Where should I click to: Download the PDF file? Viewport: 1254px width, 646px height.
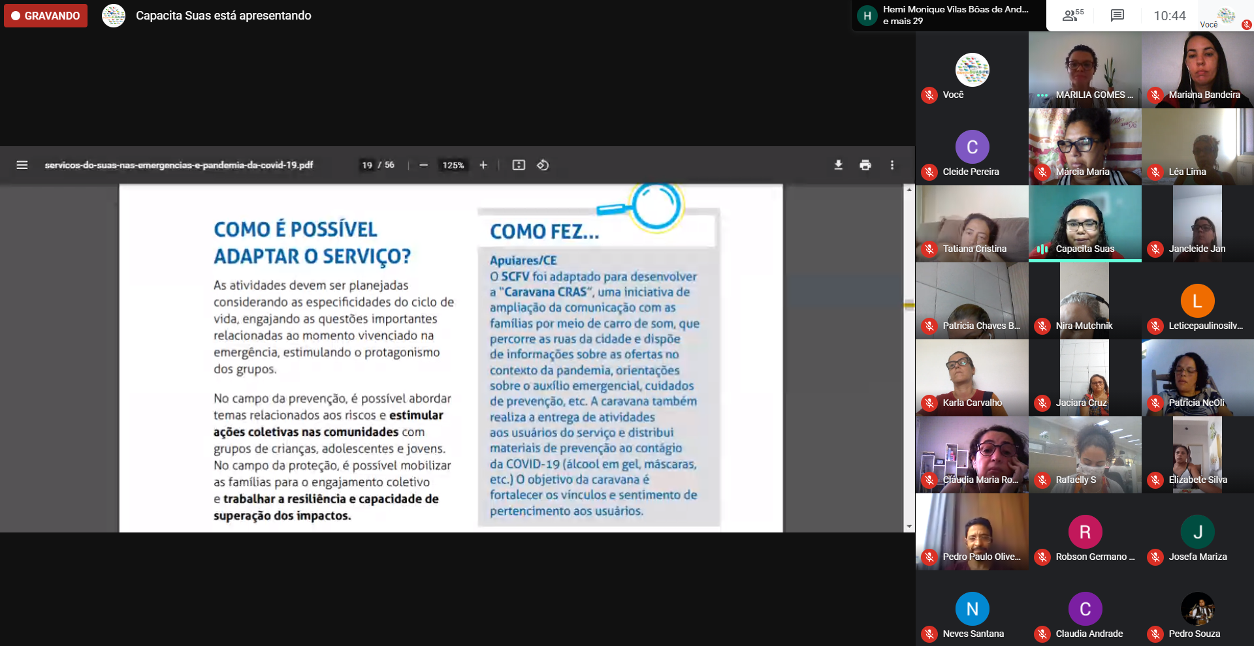click(x=838, y=165)
